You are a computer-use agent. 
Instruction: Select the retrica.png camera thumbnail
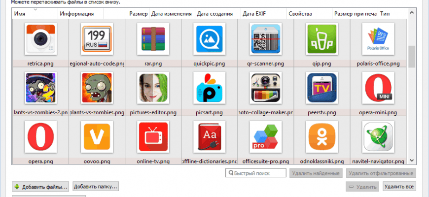point(40,39)
